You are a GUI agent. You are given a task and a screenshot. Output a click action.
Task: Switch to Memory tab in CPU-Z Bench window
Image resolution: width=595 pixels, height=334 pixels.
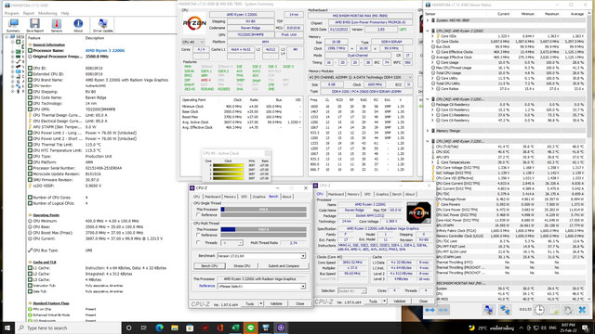(x=230, y=197)
